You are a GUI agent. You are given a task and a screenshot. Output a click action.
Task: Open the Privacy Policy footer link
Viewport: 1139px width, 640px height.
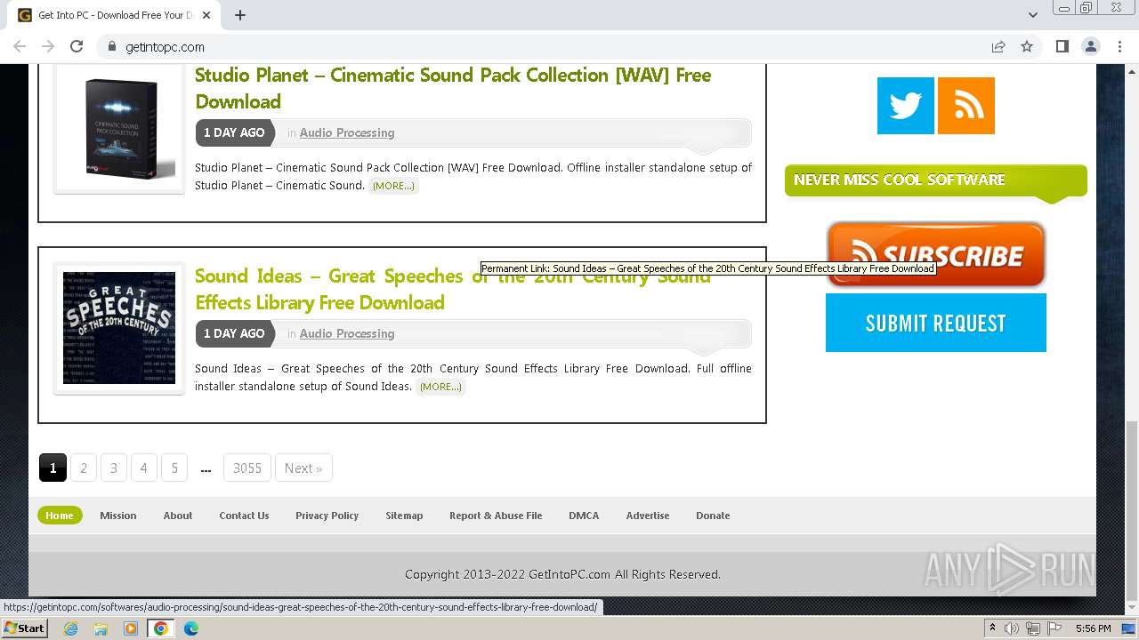pos(327,516)
